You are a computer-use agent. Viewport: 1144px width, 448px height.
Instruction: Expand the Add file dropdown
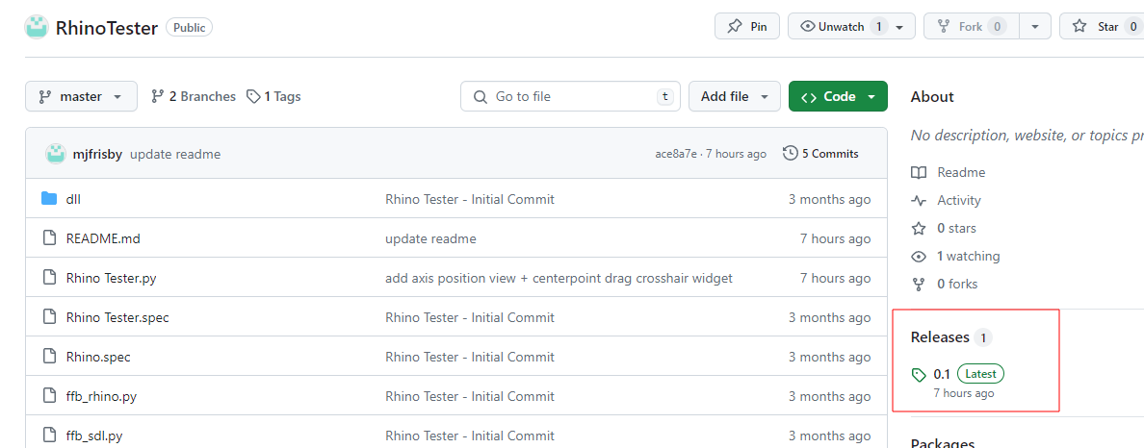point(734,96)
